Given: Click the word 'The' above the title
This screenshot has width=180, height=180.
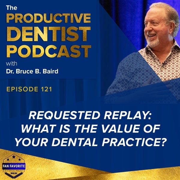Looking at the screenshot, I should pyautogui.click(x=12, y=8).
